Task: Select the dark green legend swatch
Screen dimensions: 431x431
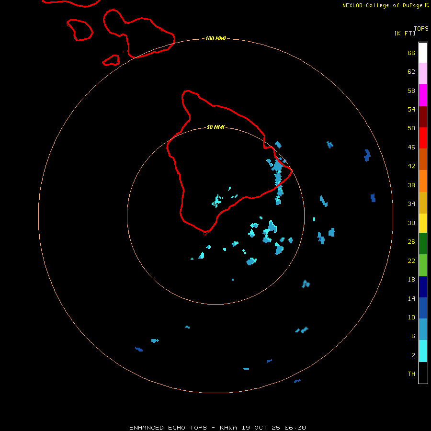Action: [x=423, y=244]
